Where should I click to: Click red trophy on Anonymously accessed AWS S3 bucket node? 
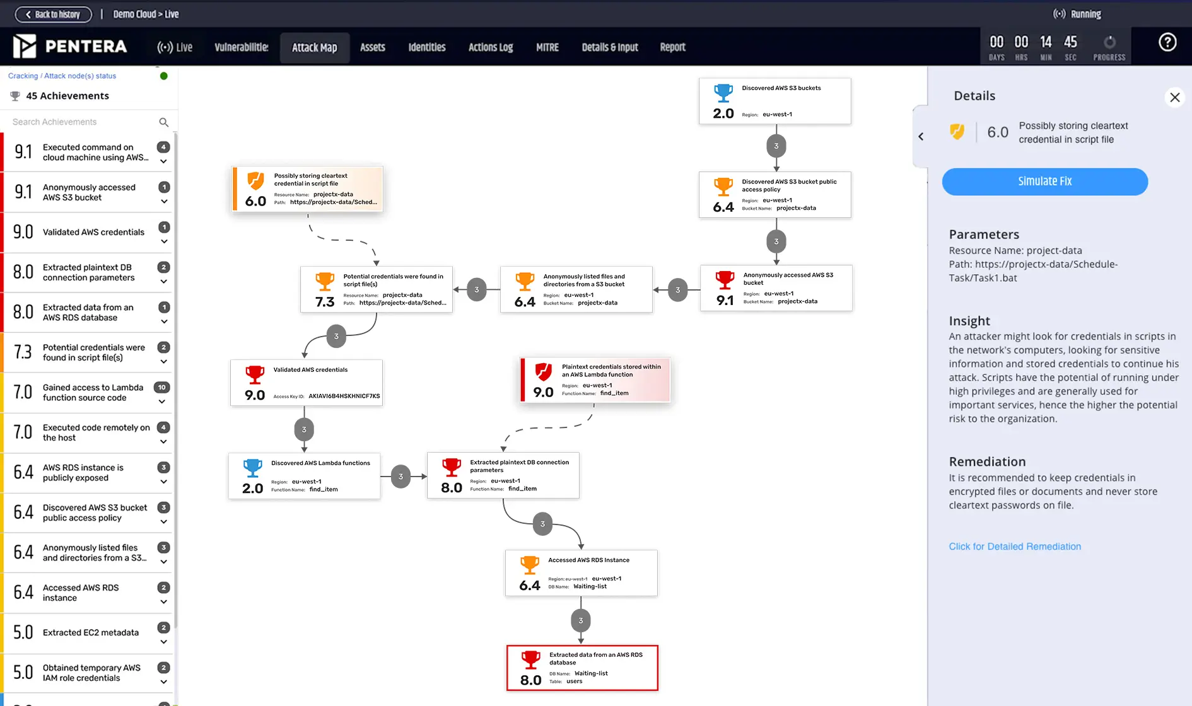click(725, 280)
